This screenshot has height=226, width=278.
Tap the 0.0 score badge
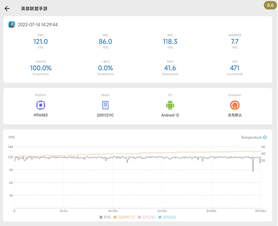270,5
